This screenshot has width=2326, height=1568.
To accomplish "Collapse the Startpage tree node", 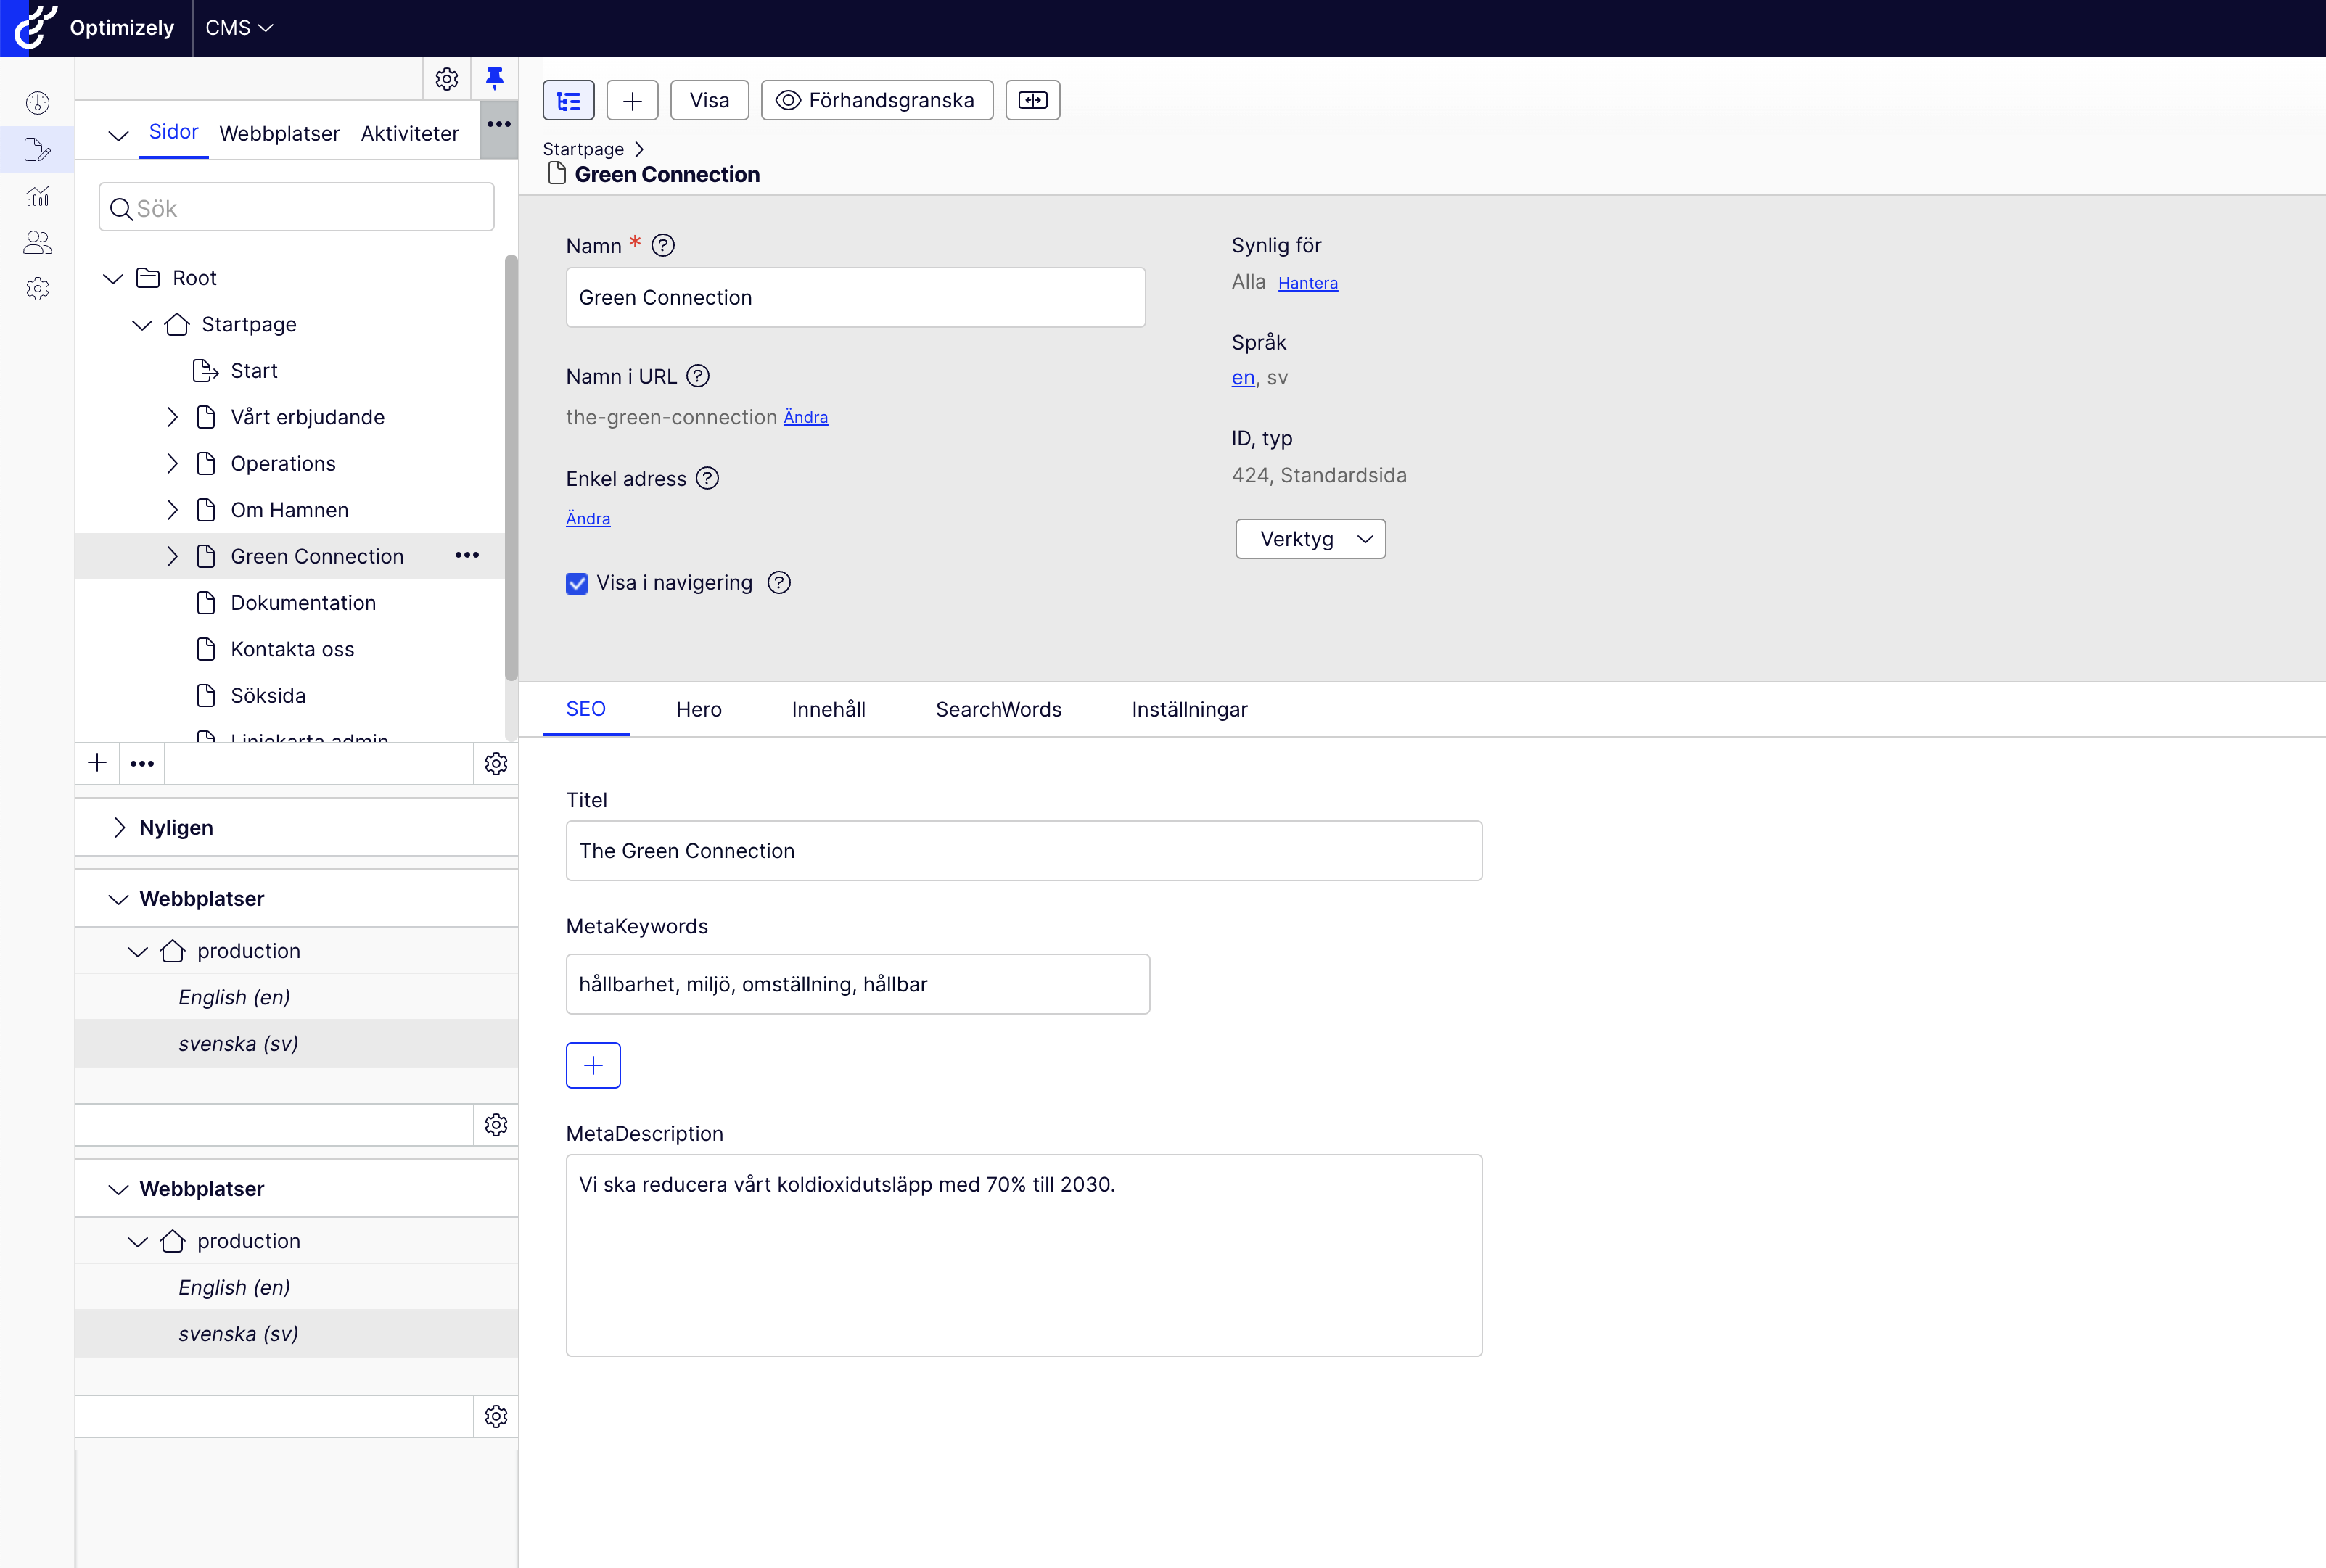I will [x=142, y=324].
